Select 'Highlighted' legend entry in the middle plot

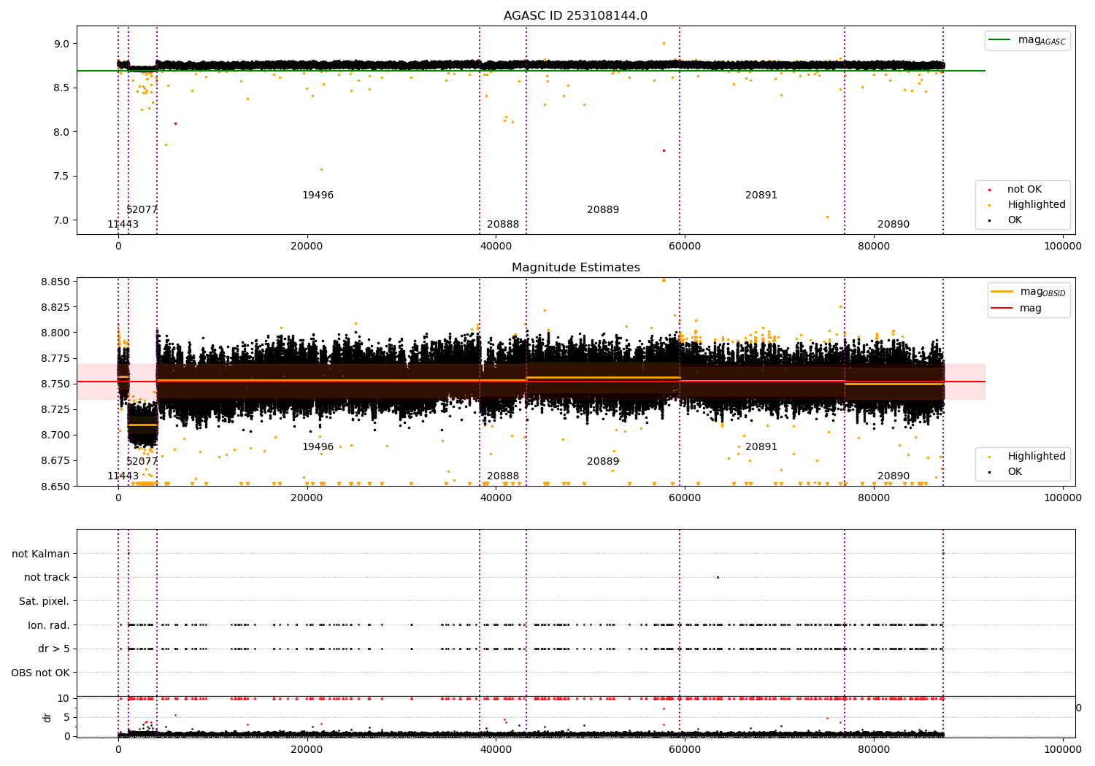(1037, 457)
